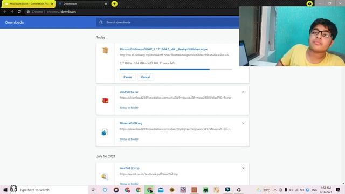Click the ncert.nic.in source URL
Image resolution: width=345 pixels, height=194 pixels.
coord(149,174)
